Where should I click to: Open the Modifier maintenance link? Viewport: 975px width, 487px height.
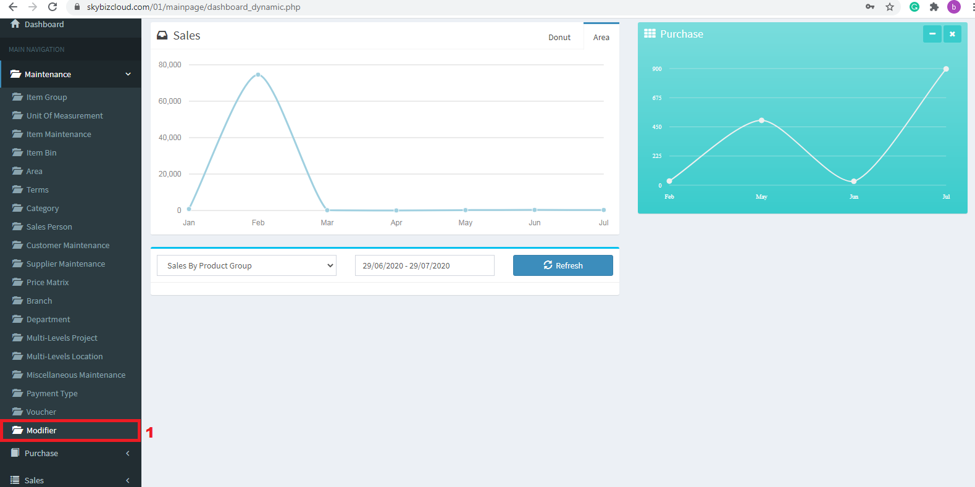pyautogui.click(x=41, y=430)
